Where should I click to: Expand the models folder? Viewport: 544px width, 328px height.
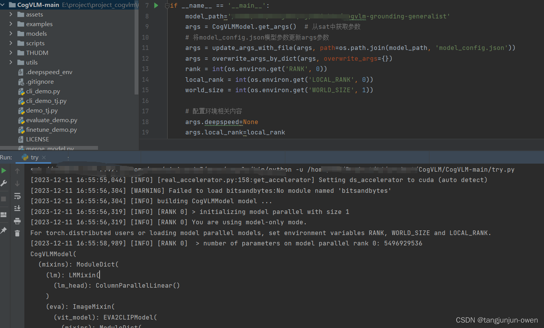point(11,34)
